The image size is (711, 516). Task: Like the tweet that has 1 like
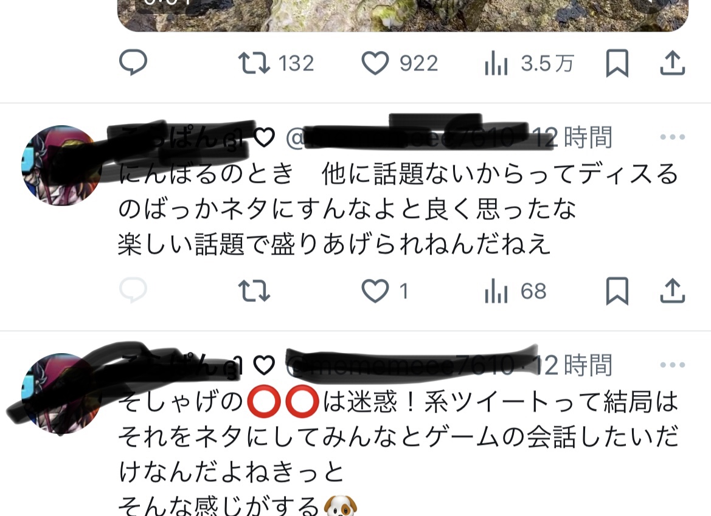[x=384, y=291]
